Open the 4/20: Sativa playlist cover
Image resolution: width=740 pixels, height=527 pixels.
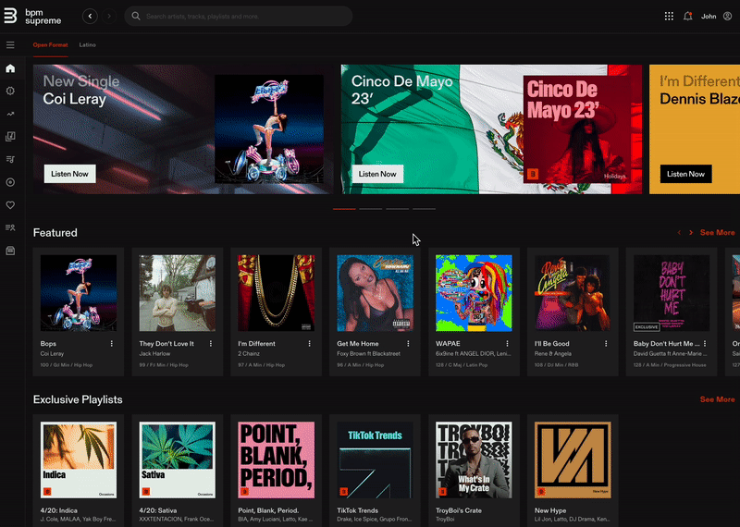[x=178, y=460]
